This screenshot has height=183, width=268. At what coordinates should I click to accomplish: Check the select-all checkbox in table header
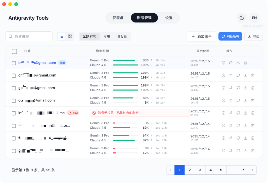tap(14, 51)
